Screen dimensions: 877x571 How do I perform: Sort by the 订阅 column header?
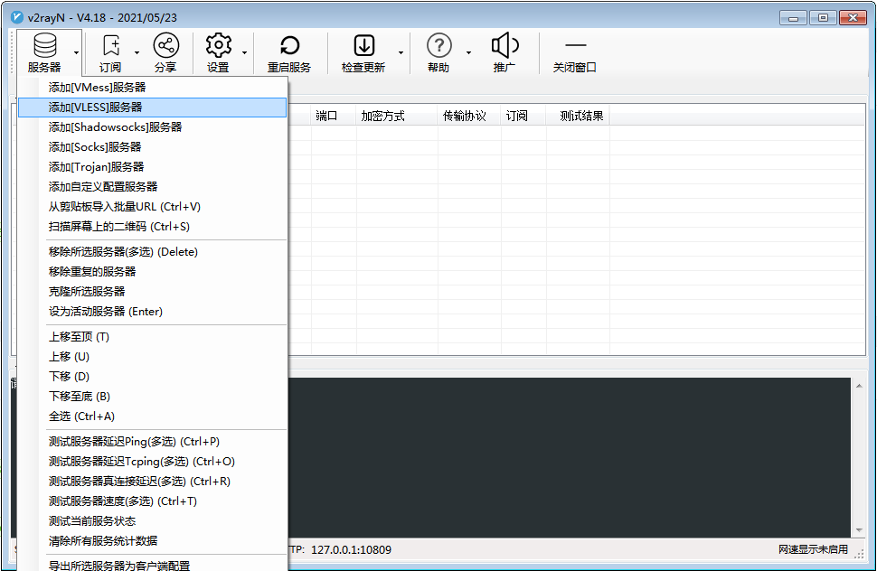[523, 116]
